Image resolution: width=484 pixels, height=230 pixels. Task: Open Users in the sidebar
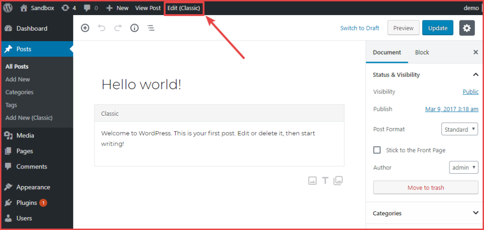coord(37,218)
